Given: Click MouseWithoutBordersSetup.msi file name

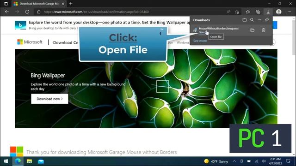Looking at the screenshot, I should click(x=218, y=29).
